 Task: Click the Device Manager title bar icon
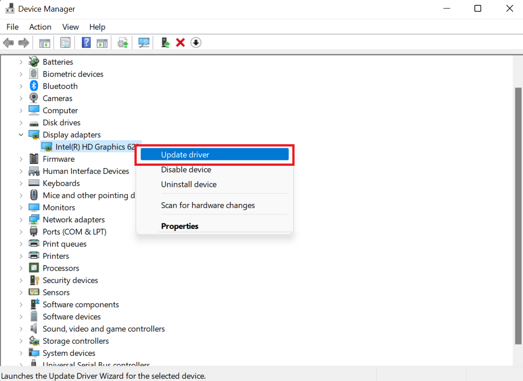10,9
